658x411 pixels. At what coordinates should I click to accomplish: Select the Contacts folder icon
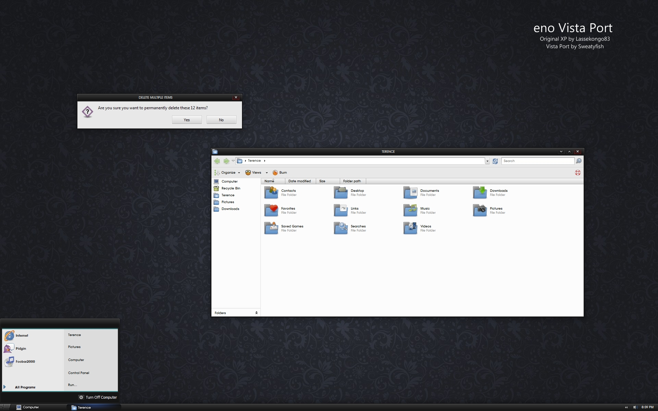point(271,192)
